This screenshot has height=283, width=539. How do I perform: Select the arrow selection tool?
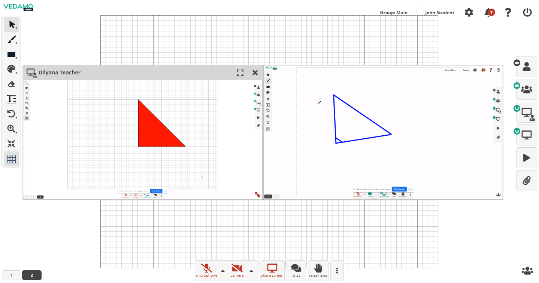[x=11, y=24]
